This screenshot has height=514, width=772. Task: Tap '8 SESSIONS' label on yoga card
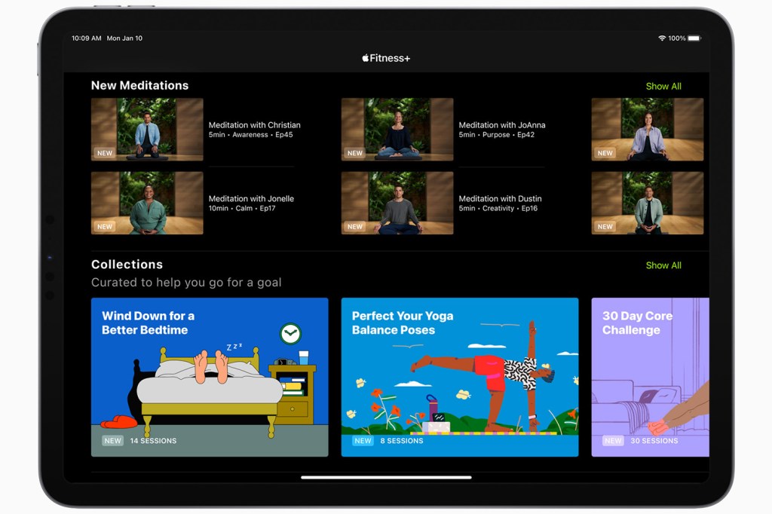[402, 441]
